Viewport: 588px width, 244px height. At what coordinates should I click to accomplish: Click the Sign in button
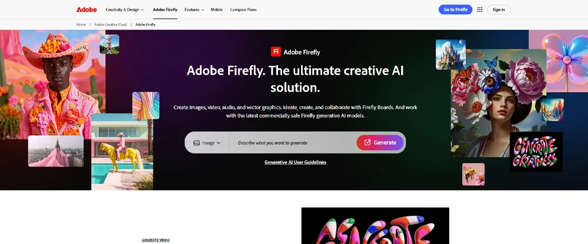(x=499, y=10)
